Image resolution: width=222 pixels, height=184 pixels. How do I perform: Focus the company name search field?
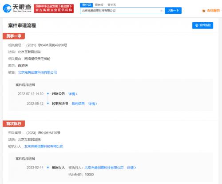[x=122, y=11]
